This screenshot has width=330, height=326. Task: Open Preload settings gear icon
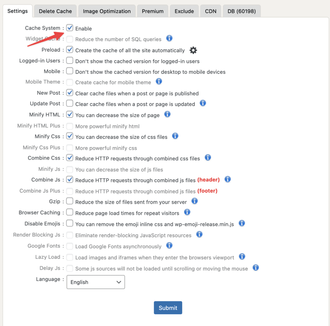coord(193,50)
